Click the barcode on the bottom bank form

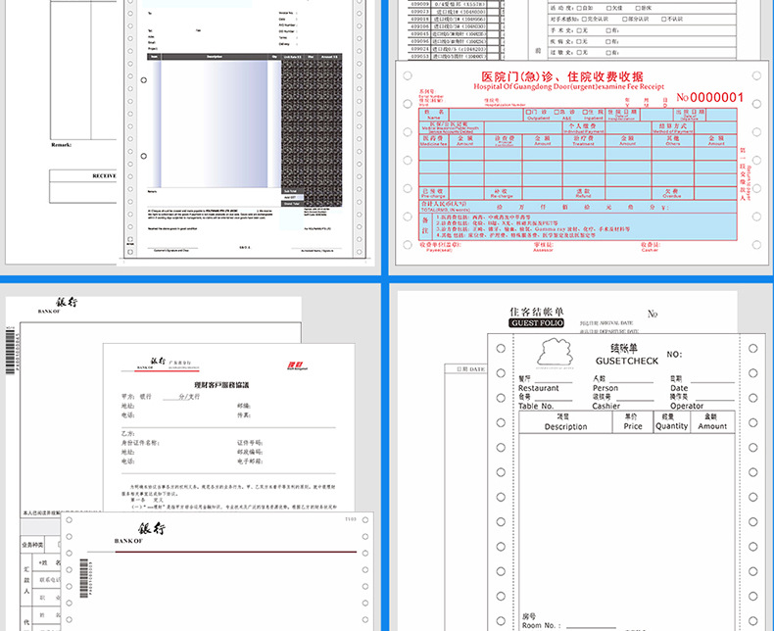(x=84, y=577)
